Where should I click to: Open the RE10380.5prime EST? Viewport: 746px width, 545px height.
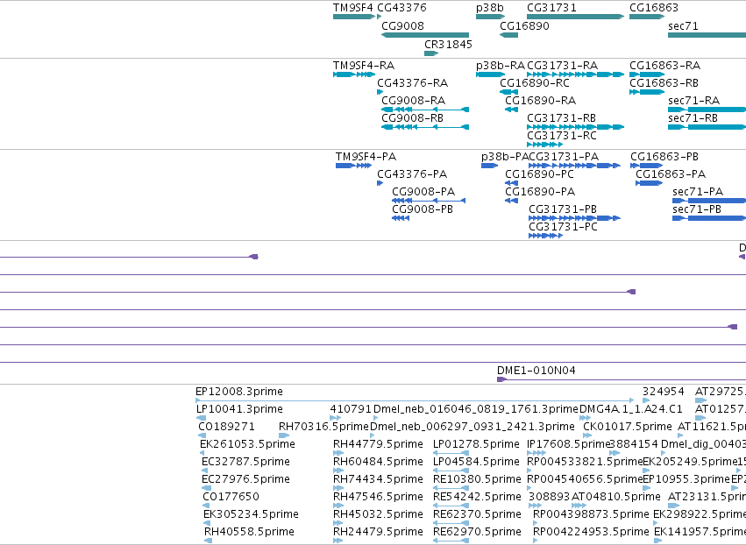tap(451, 488)
